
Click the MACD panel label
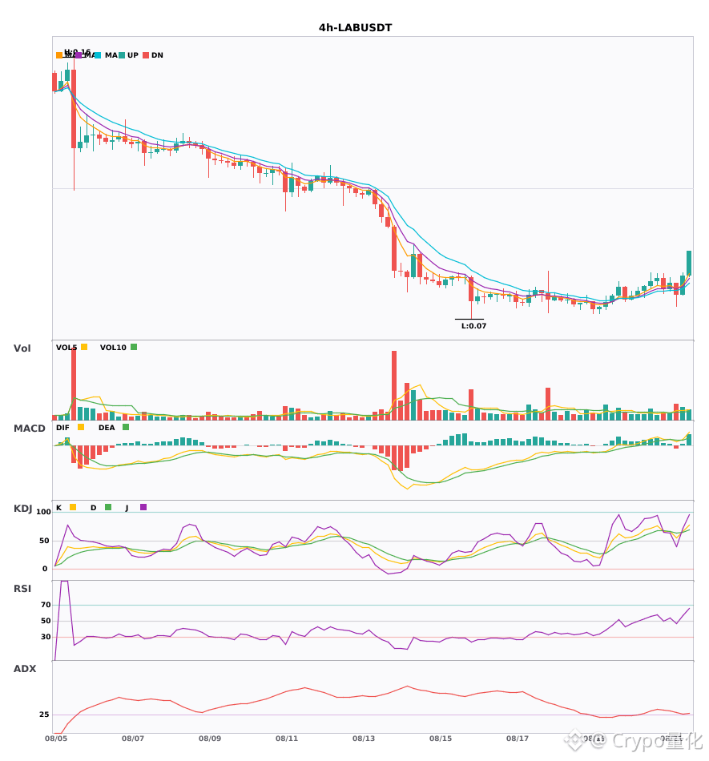coord(29,429)
